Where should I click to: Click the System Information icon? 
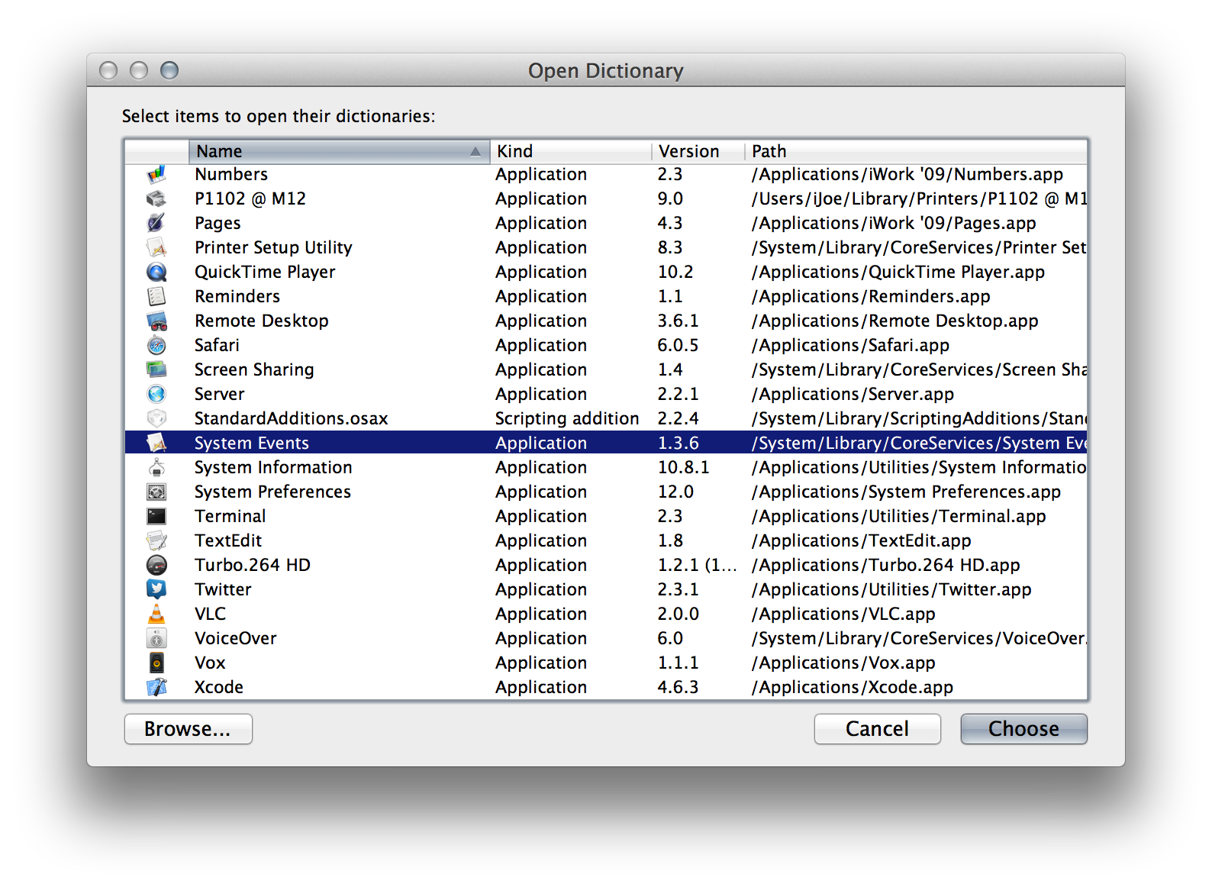(x=156, y=467)
